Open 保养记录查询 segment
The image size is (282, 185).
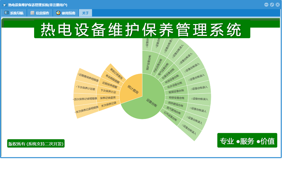click(108, 98)
